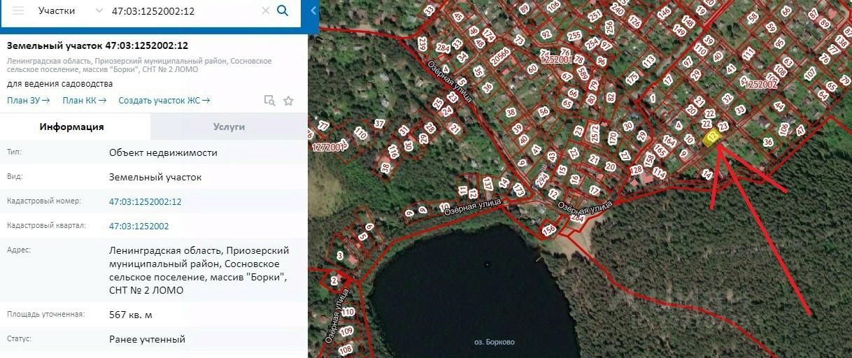The height and width of the screenshot is (358, 852).
Task: Click the 1272001 quarter label on map
Action: click(327, 148)
